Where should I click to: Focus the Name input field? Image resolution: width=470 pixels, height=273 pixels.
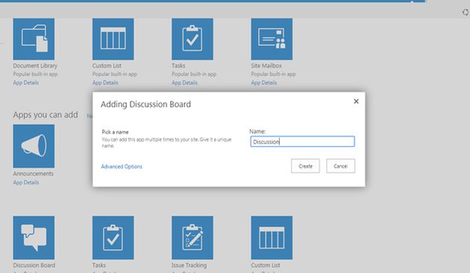302,142
